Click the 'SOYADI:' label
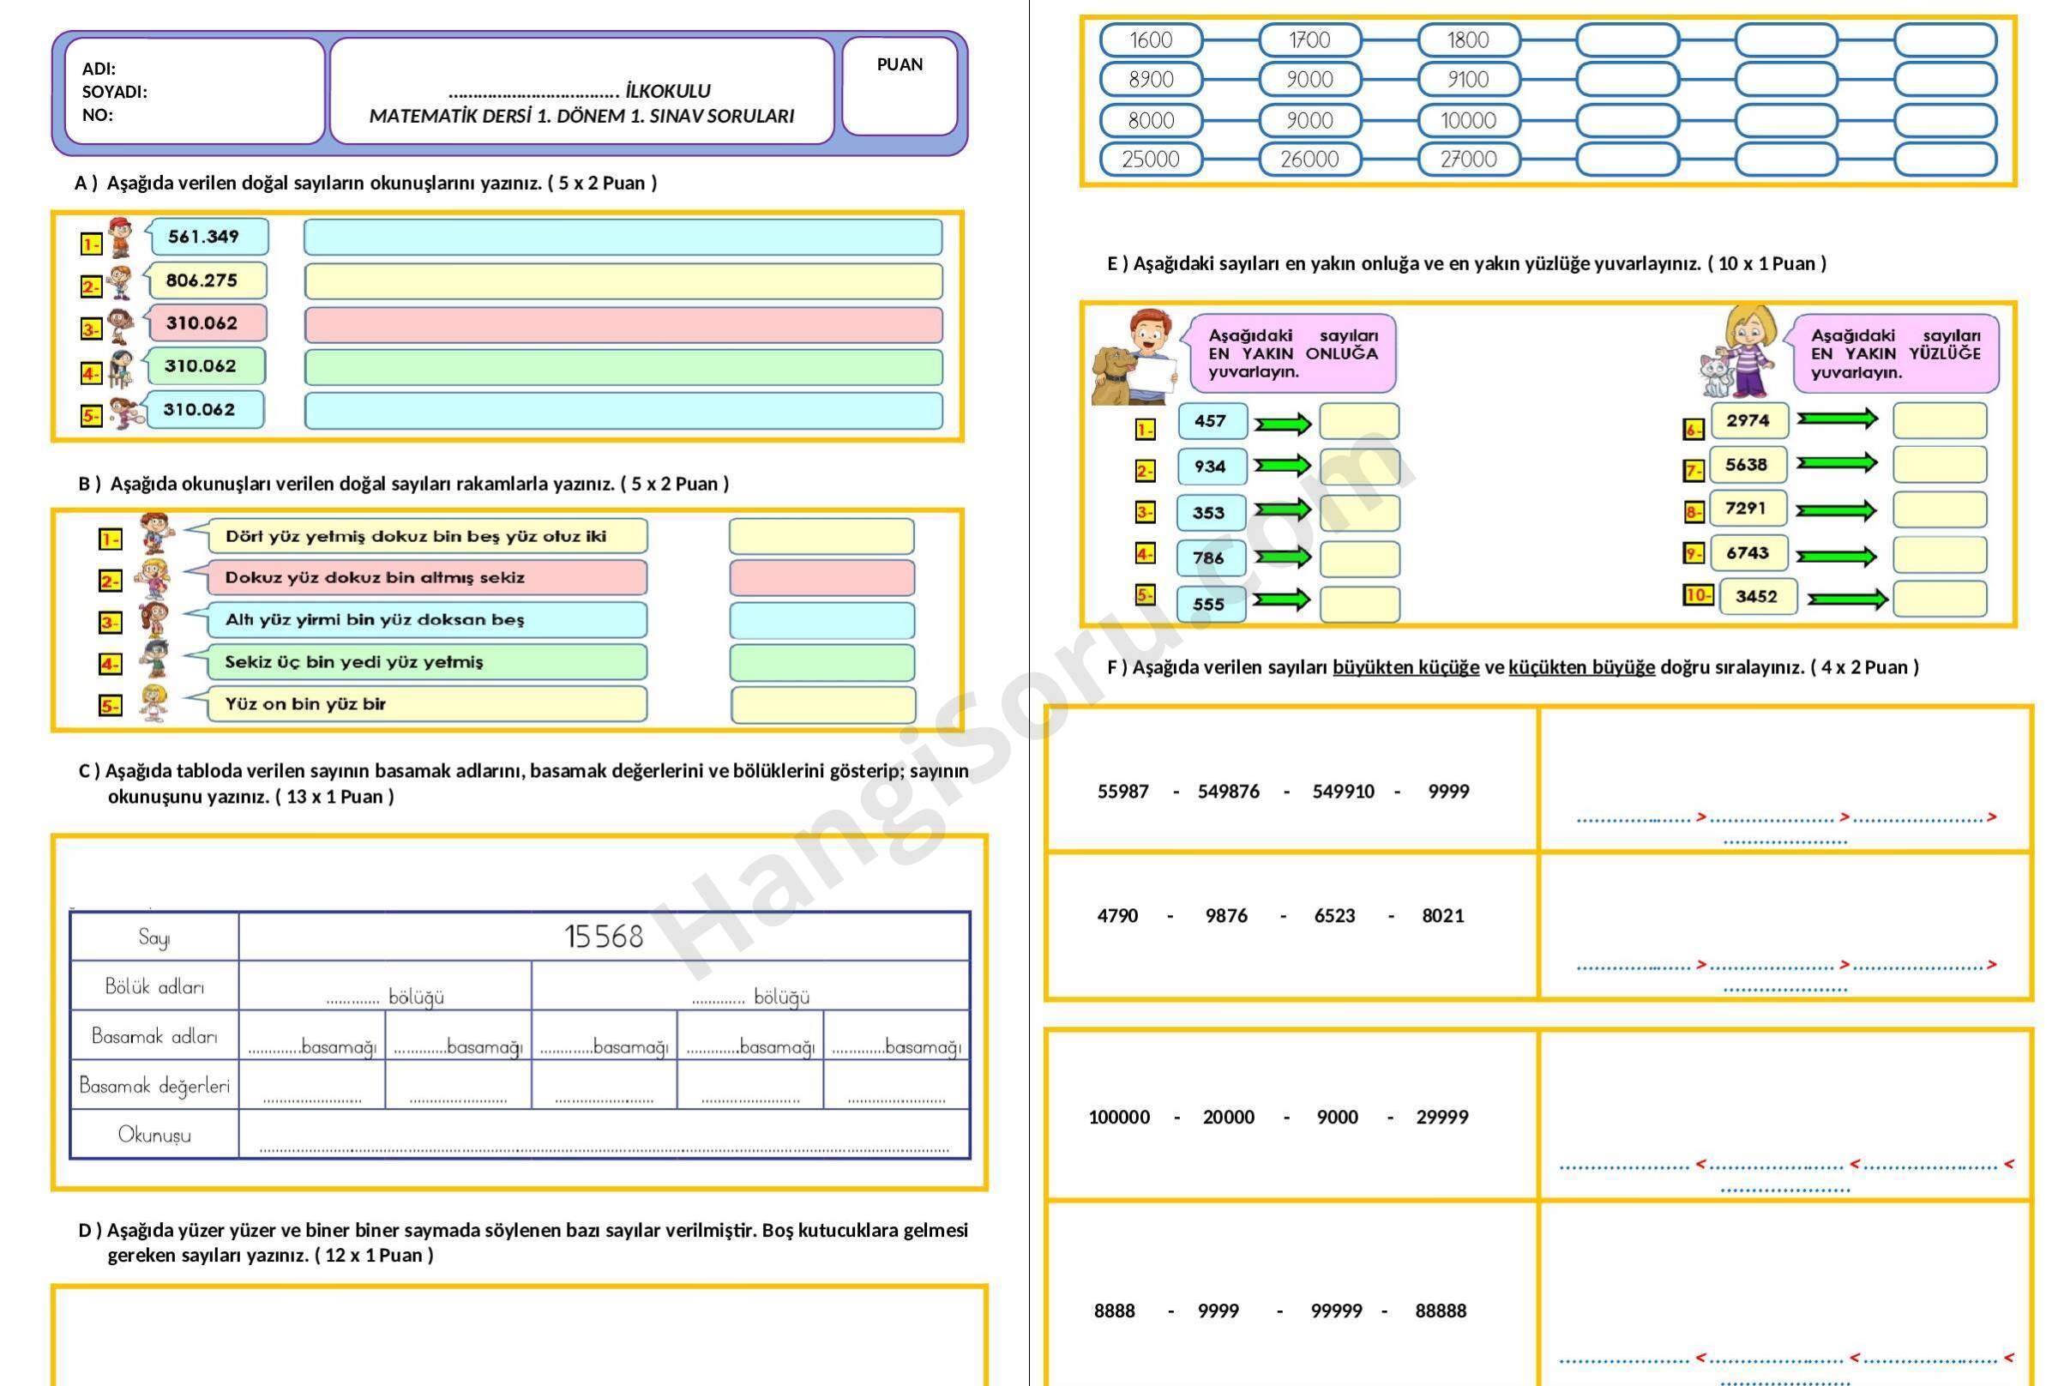2058x1386 pixels. click(115, 92)
